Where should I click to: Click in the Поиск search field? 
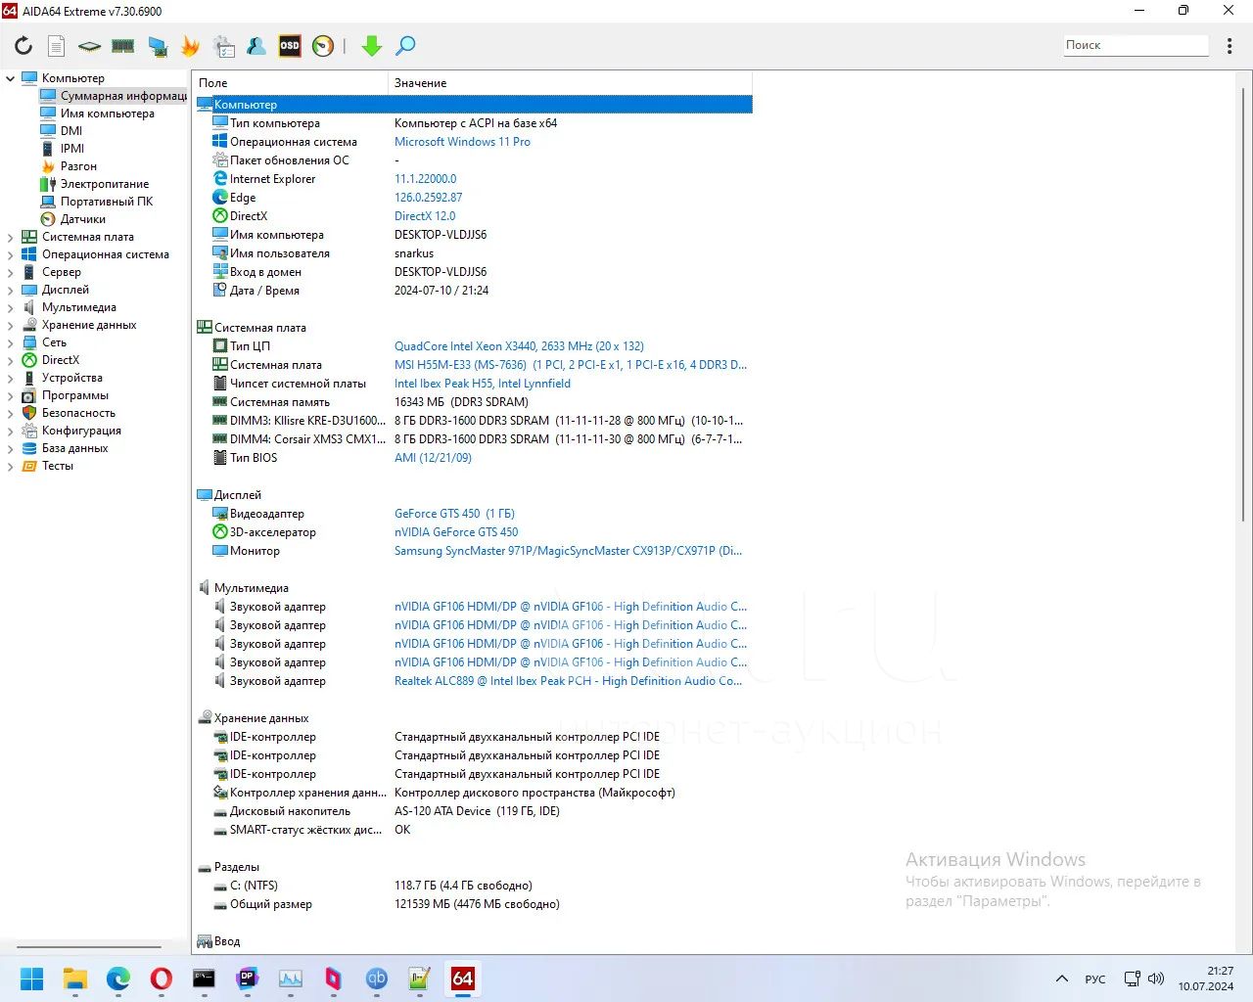pyautogui.click(x=1136, y=45)
